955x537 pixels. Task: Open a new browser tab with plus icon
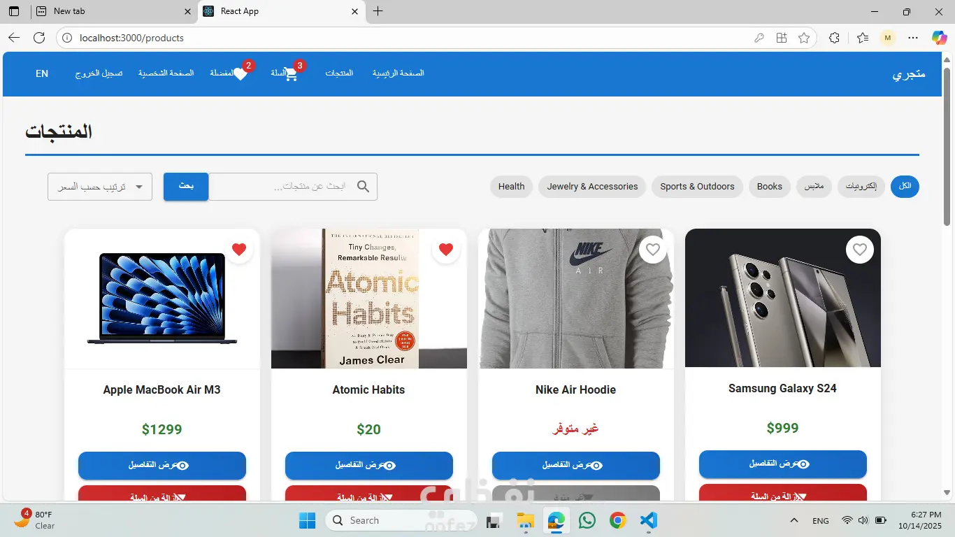coord(378,11)
